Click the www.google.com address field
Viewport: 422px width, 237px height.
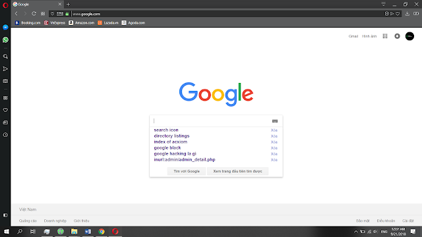click(226, 14)
